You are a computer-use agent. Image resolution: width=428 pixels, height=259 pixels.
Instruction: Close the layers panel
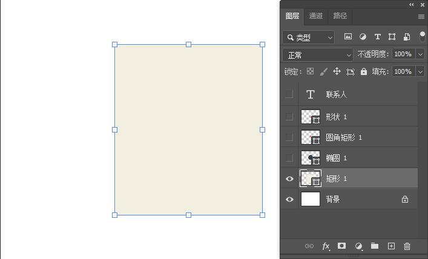click(423, 4)
